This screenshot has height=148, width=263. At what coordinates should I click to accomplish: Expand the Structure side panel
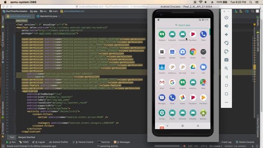coord(3,39)
